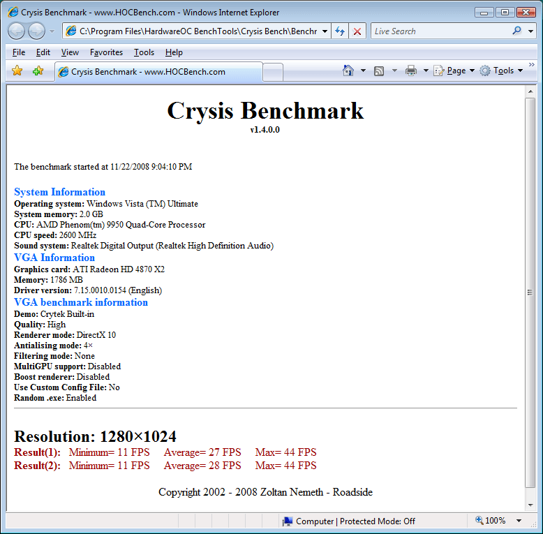Viewport: 543px width, 534px height.
Task: Expand the feeds dropdown arrow
Action: tap(394, 71)
